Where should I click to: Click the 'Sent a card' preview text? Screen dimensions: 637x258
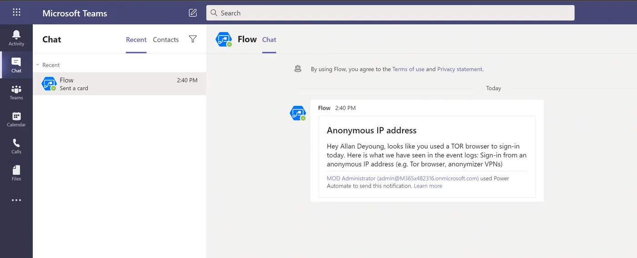click(74, 88)
